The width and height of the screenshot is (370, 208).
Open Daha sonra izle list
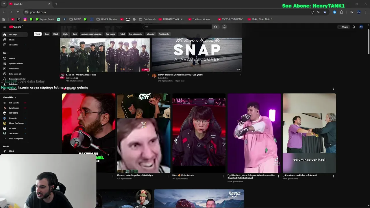coord(14,74)
